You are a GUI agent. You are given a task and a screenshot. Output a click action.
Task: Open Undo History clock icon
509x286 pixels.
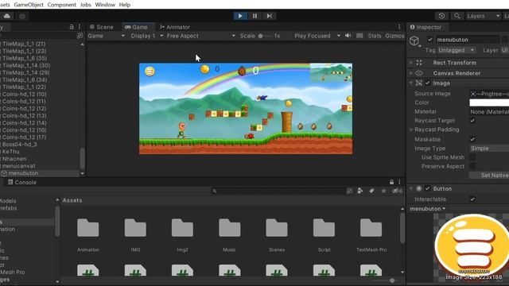[441, 16]
